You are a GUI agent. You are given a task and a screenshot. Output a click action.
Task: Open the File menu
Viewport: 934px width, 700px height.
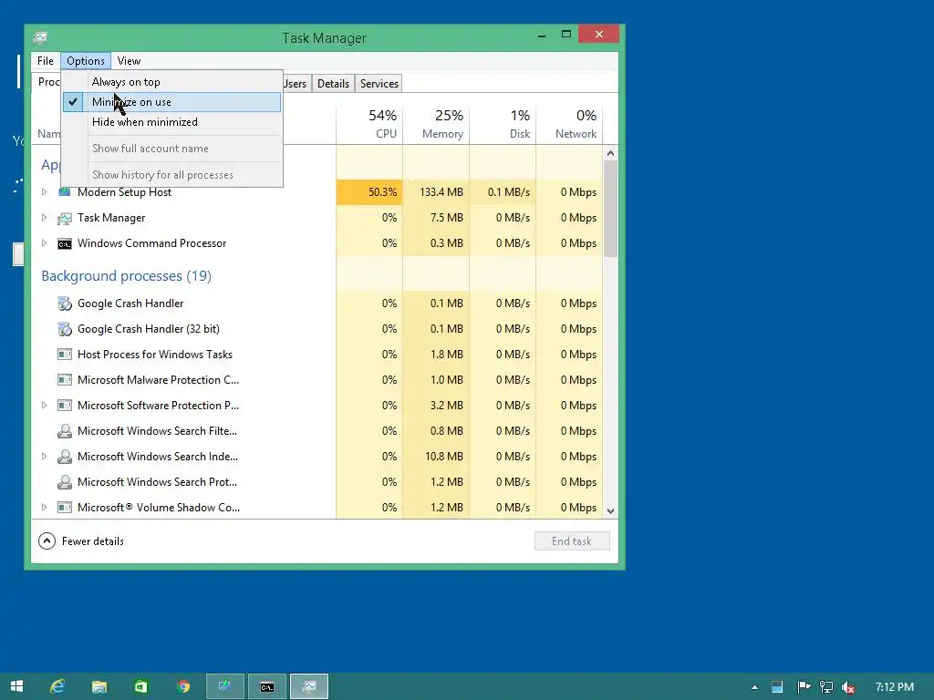tap(46, 61)
